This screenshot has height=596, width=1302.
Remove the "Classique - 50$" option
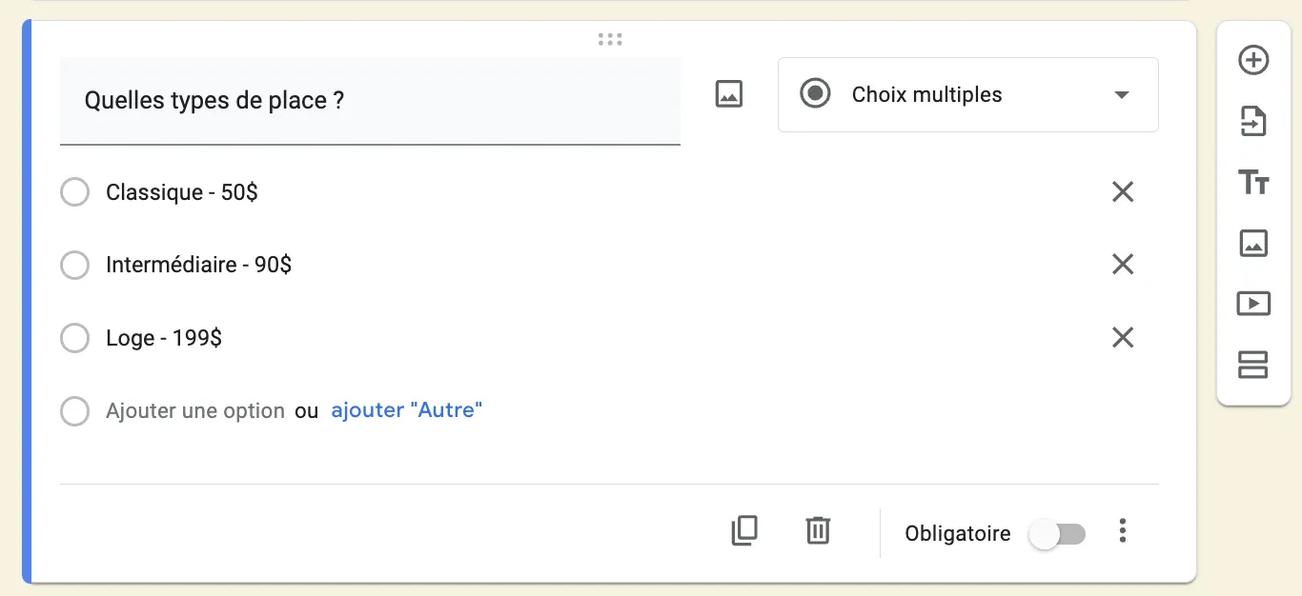pos(1123,192)
